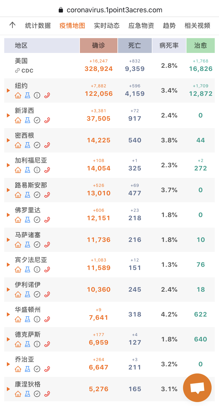Switch to the 统计数据 tab

tap(38, 26)
